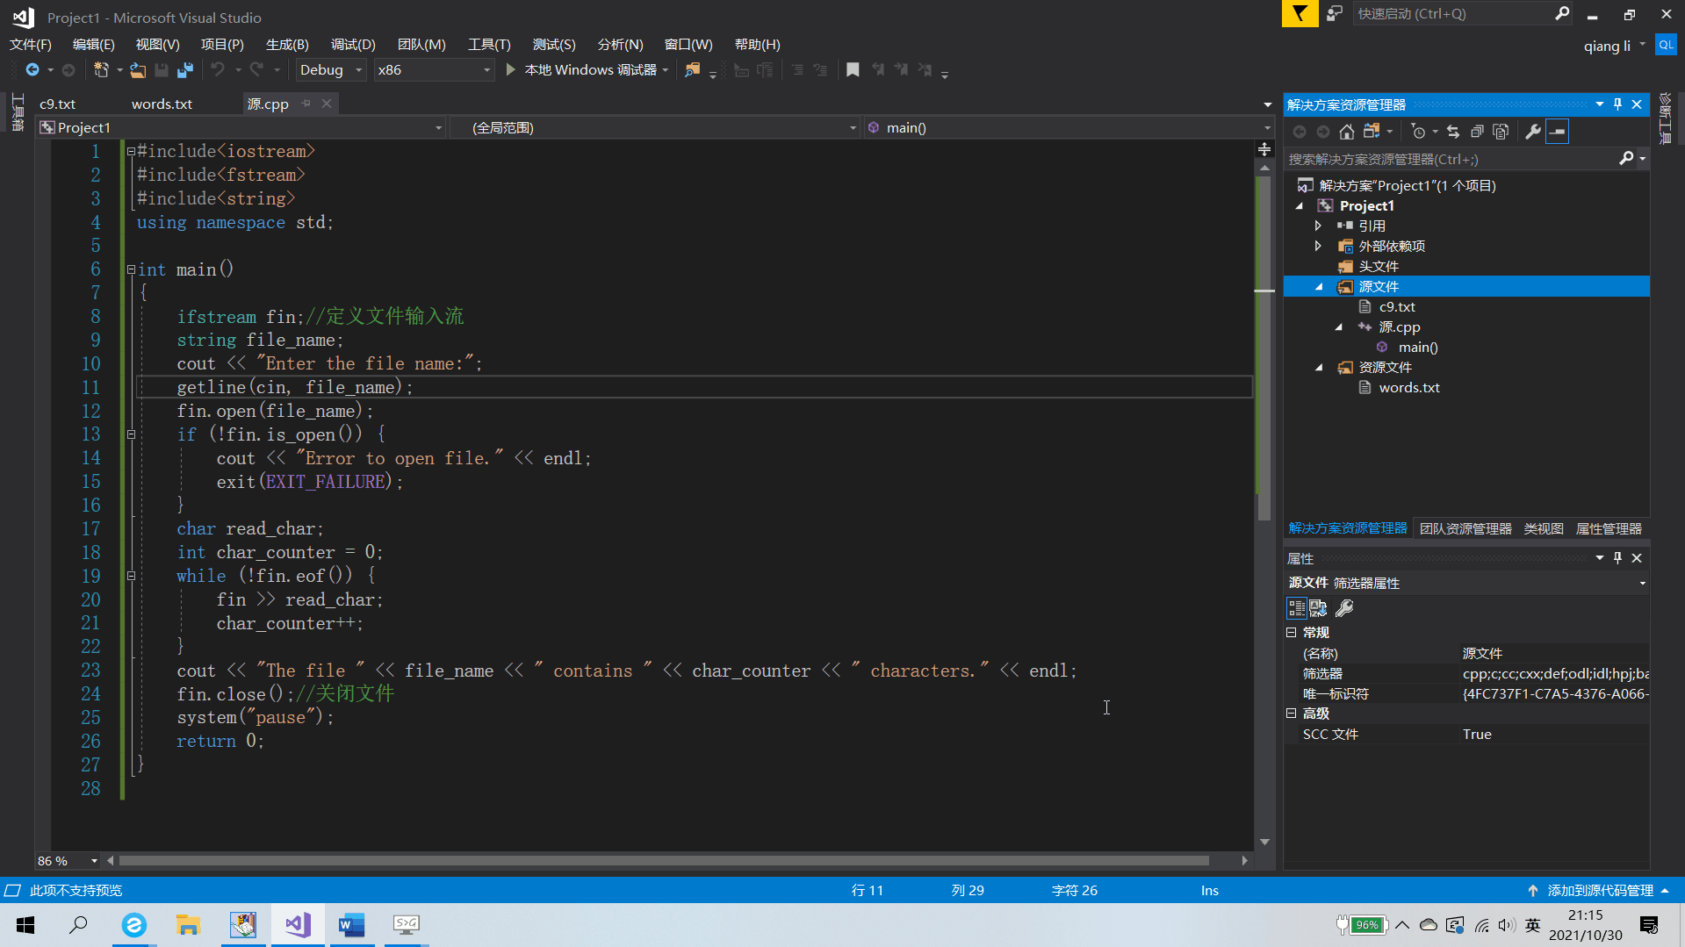The height and width of the screenshot is (947, 1685).
Task: Toggle a bookmark on the current line
Action: [x=853, y=70]
